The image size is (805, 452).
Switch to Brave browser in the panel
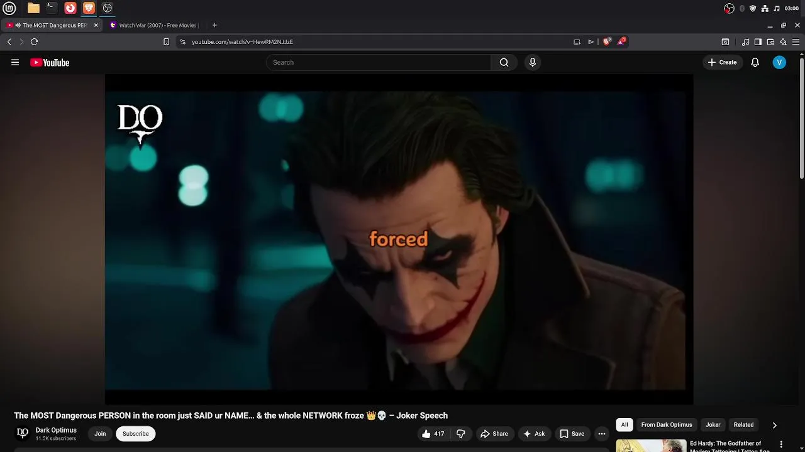pyautogui.click(x=89, y=8)
